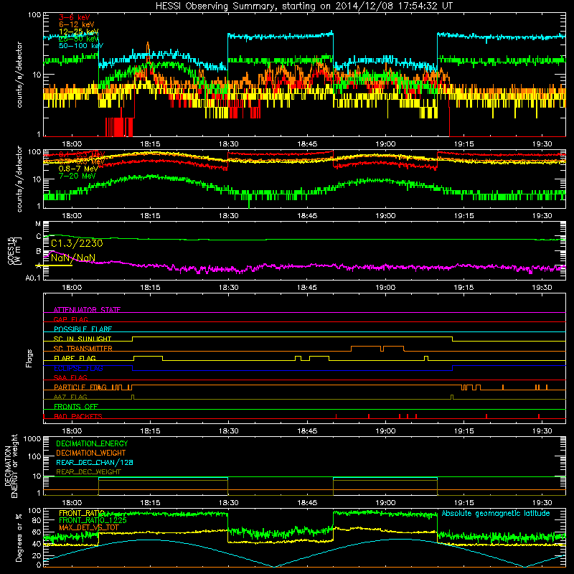Screen dimensions: 574x574
Task: Click the 'DECIMATION_ENERGY' legend label
Action: [92, 443]
